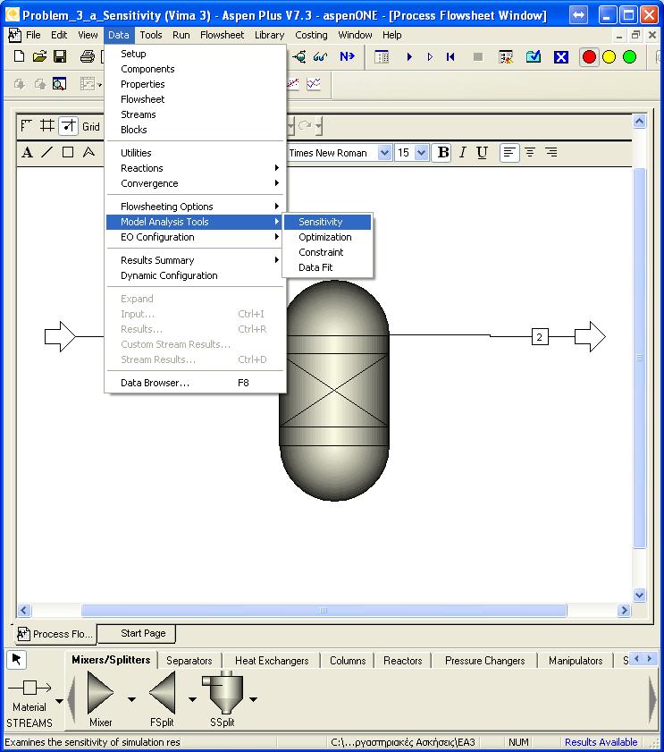Click the blue X-box toolbar icon
Image resolution: width=664 pixels, height=752 pixels.
point(561,57)
